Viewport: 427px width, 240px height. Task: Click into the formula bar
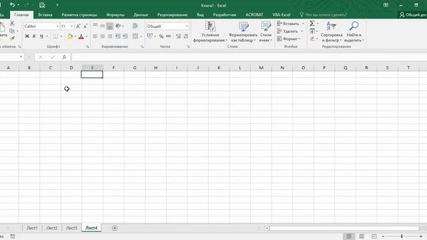pos(249,57)
